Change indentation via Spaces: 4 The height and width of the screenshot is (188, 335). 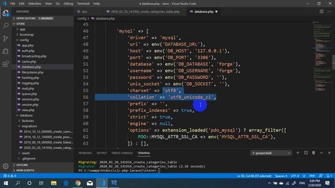(x=281, y=176)
